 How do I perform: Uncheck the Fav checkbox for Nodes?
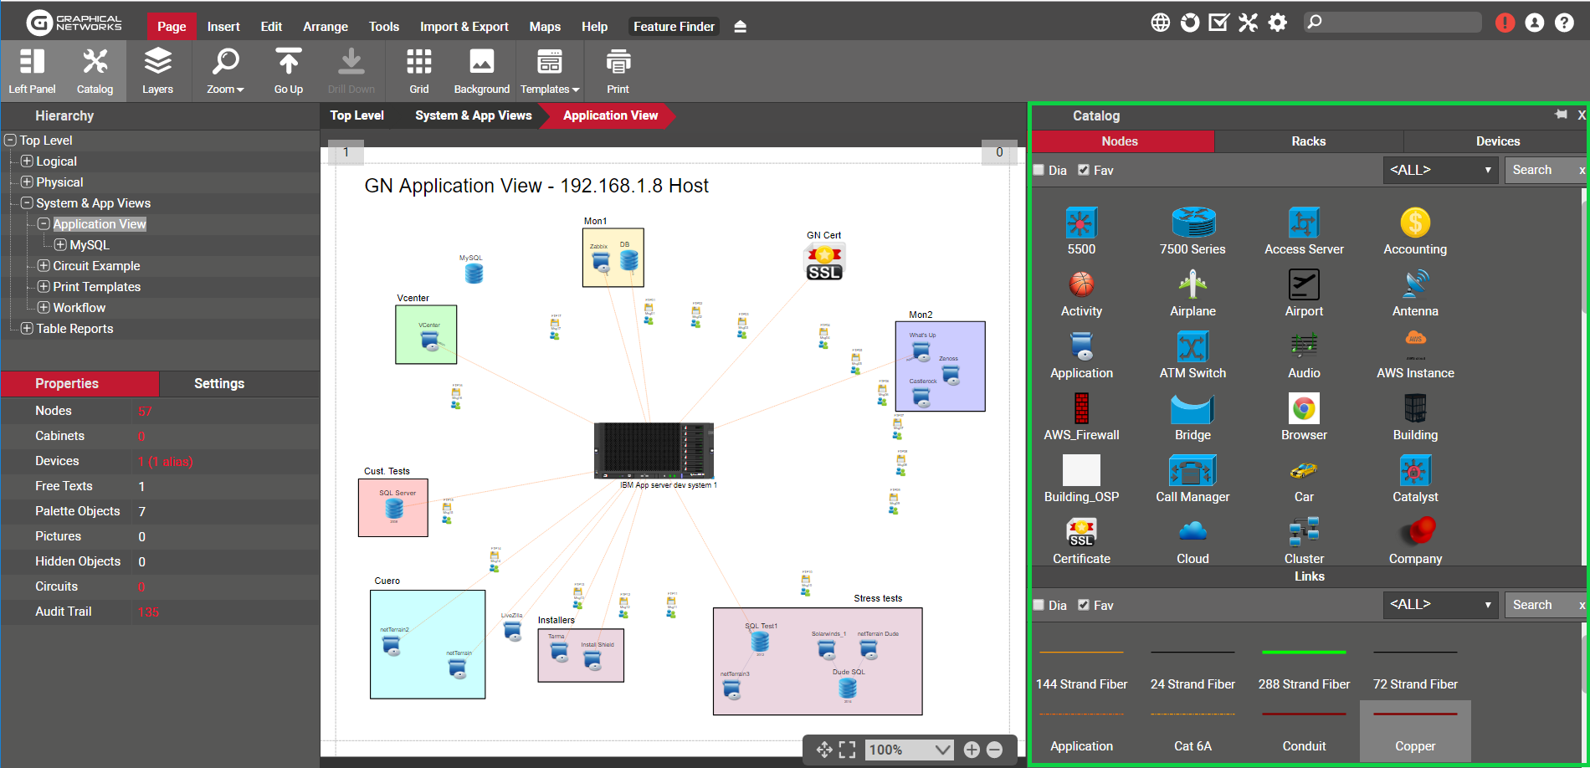tap(1084, 171)
